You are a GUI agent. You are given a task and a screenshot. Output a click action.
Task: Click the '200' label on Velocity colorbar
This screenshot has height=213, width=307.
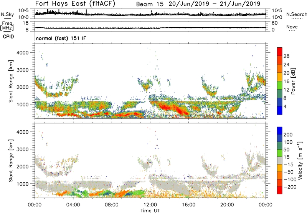(288, 135)
